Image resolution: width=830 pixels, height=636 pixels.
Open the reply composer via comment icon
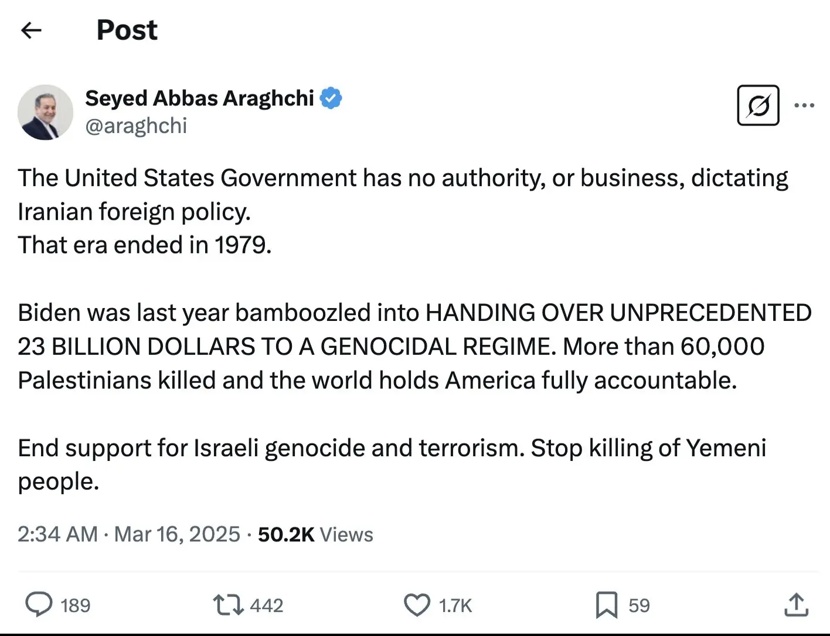(x=41, y=605)
